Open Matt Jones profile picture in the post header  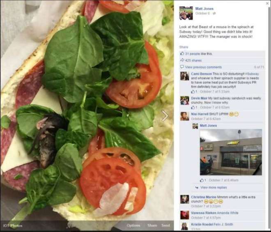(186, 13)
